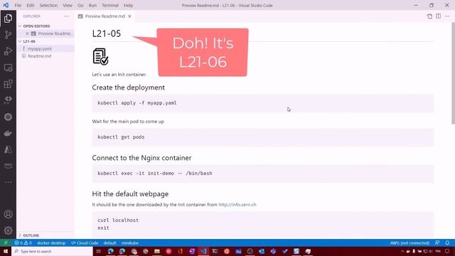Open the Source Control view
The image size is (455, 256).
pyautogui.click(x=8, y=35)
